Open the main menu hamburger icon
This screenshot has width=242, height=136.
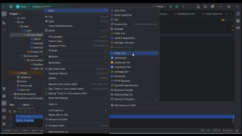click(11, 7)
